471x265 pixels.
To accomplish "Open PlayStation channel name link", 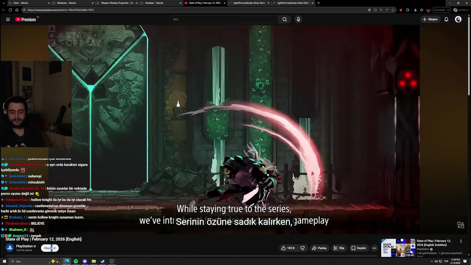I will 24,246.
